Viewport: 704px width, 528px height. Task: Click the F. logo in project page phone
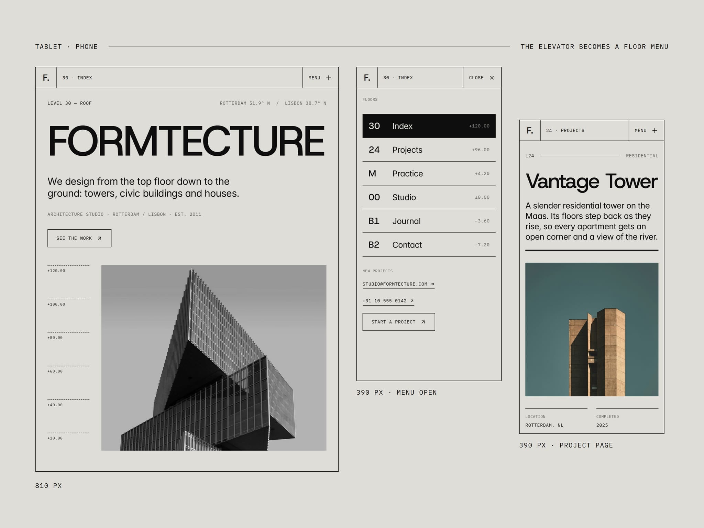click(530, 131)
